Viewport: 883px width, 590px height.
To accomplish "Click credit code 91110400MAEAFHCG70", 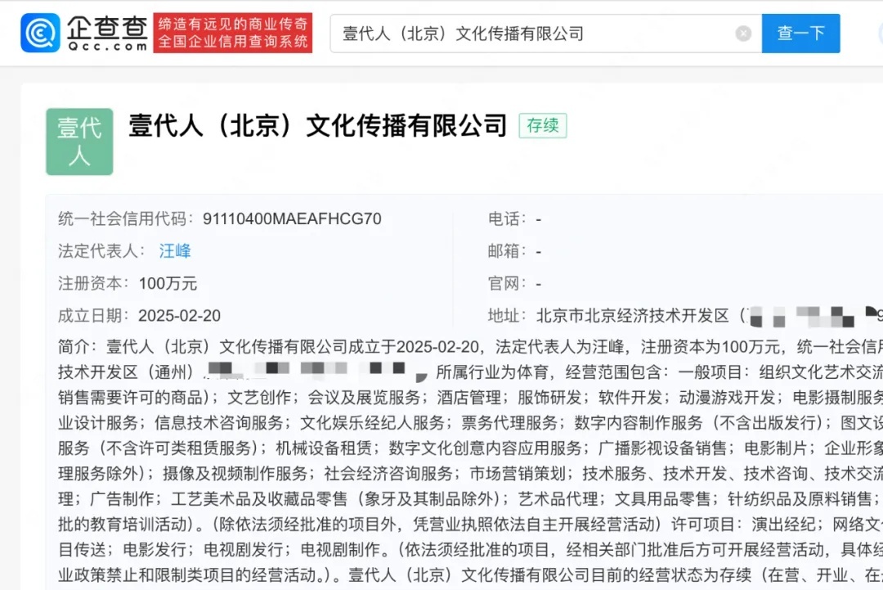I will click(292, 218).
